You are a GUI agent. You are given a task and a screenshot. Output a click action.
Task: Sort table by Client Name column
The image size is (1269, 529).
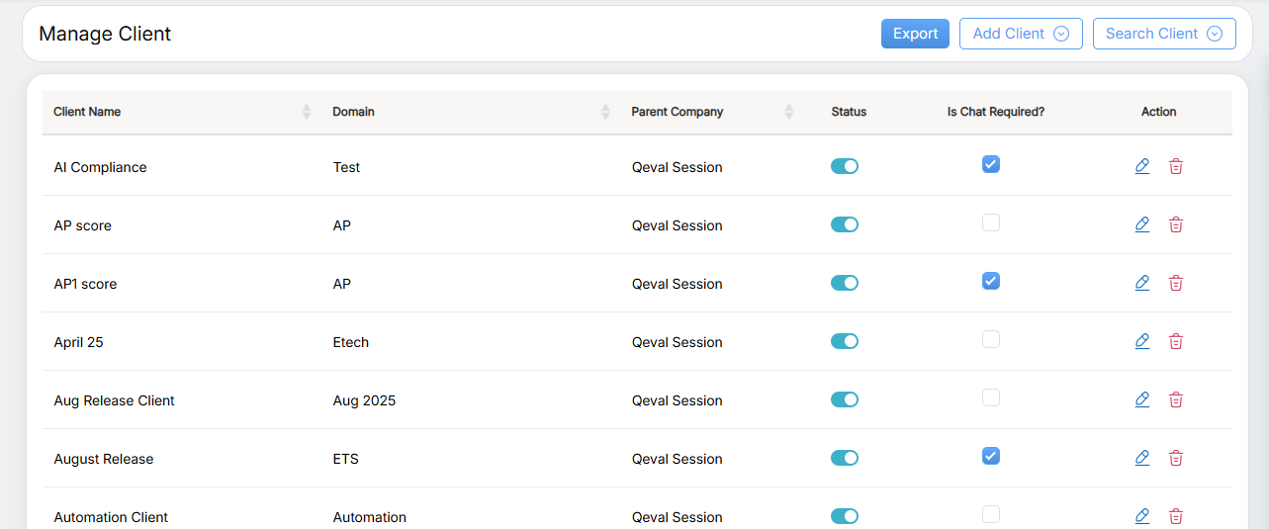point(306,112)
